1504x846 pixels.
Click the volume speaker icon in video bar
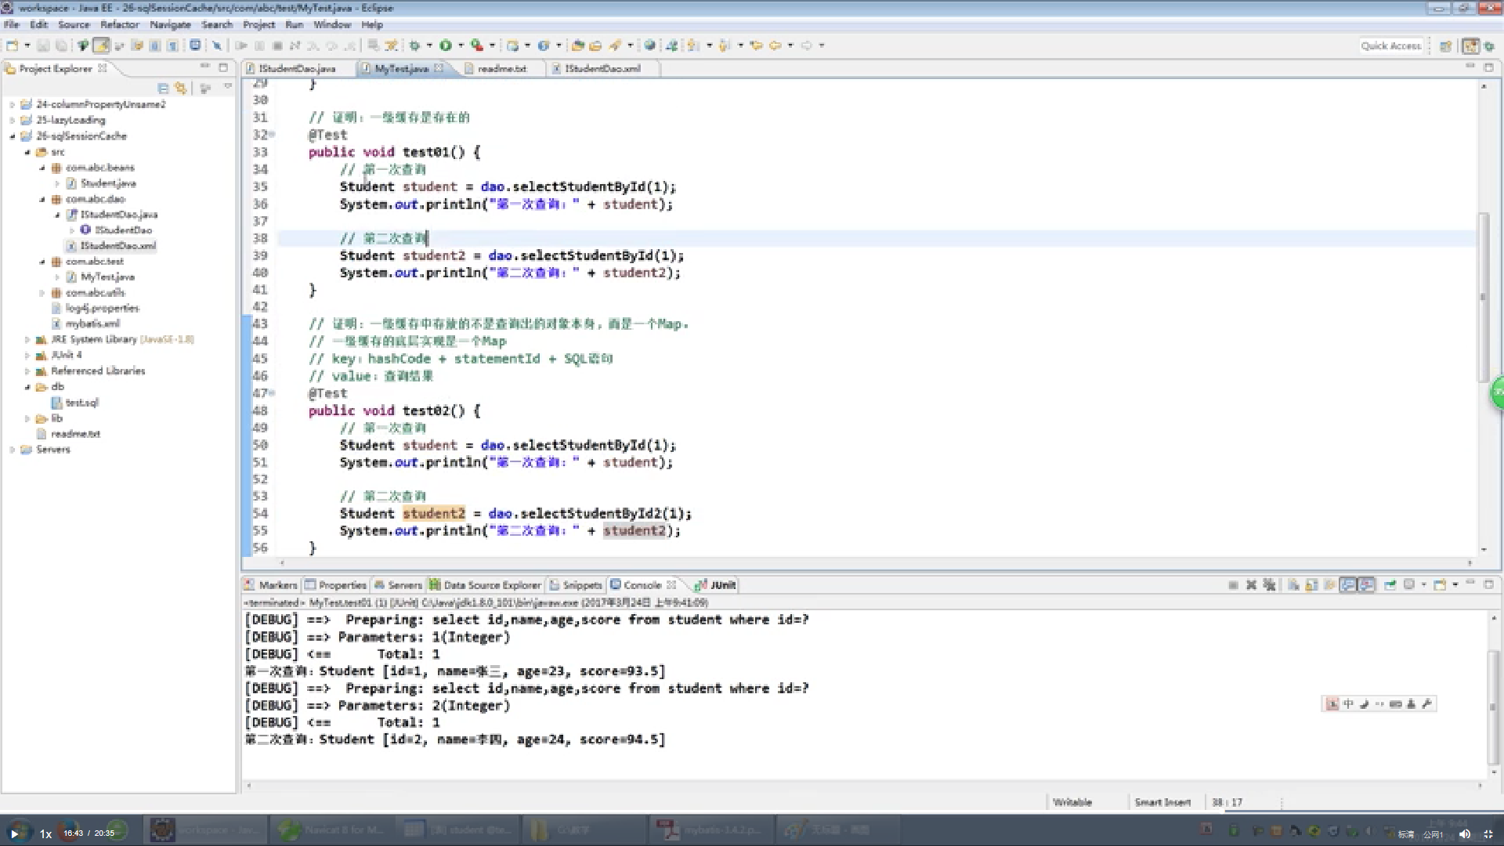(1464, 834)
